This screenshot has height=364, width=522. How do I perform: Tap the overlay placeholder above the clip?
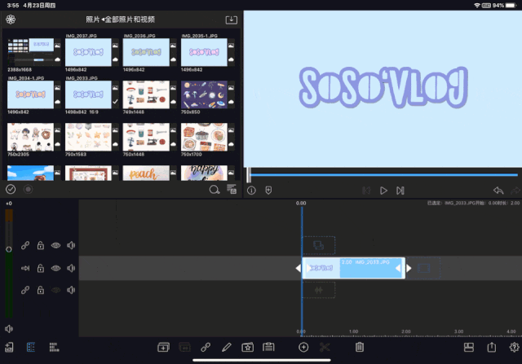click(319, 245)
